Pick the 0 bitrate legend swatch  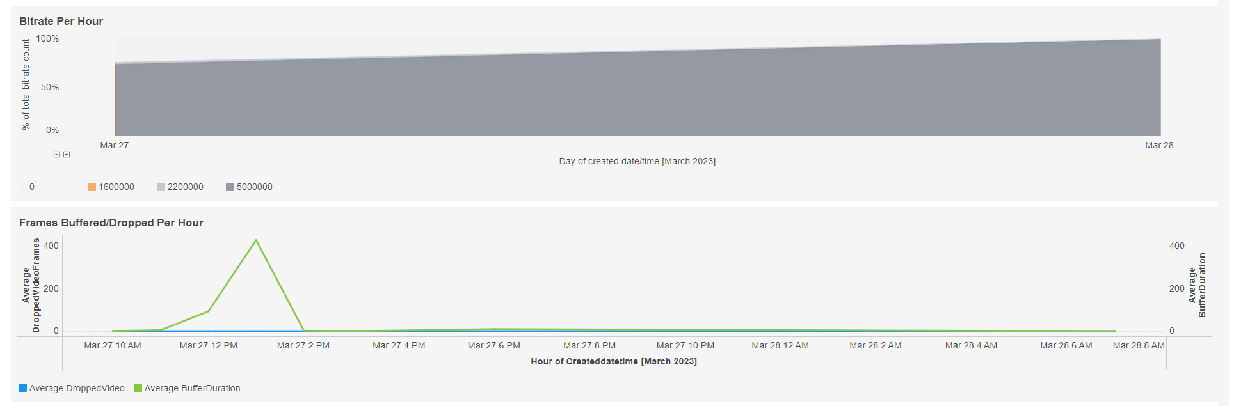[23, 187]
